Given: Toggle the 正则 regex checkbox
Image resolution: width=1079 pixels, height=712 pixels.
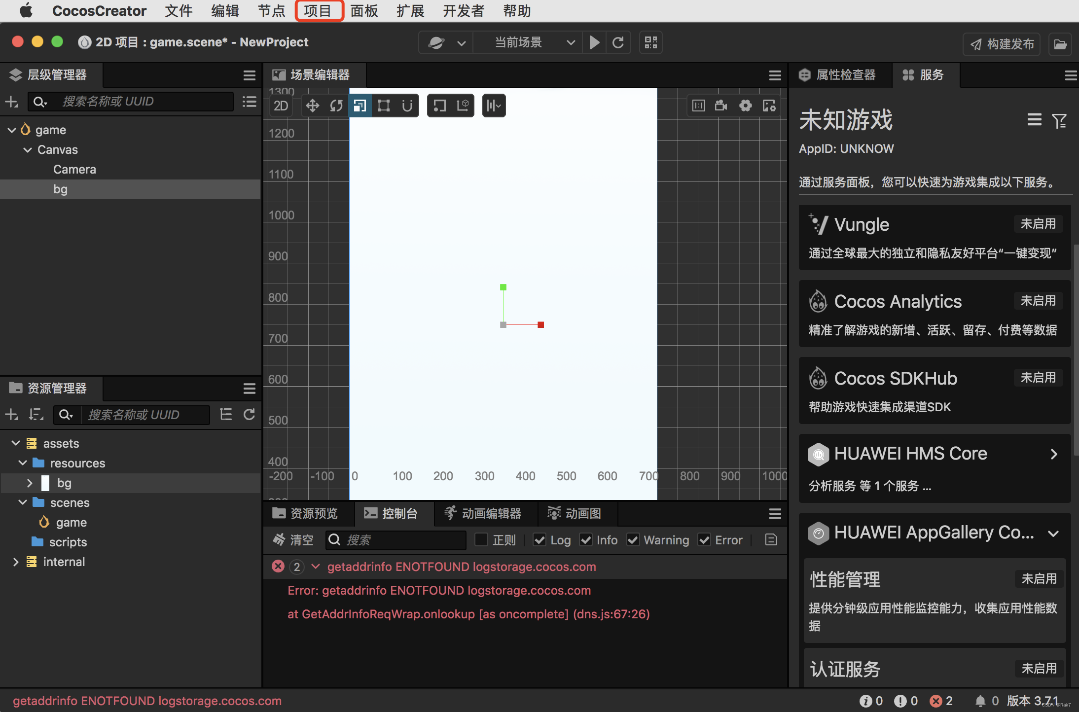Looking at the screenshot, I should tap(481, 540).
